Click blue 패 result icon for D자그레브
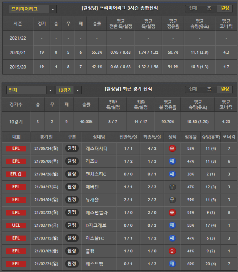 click(172, 226)
